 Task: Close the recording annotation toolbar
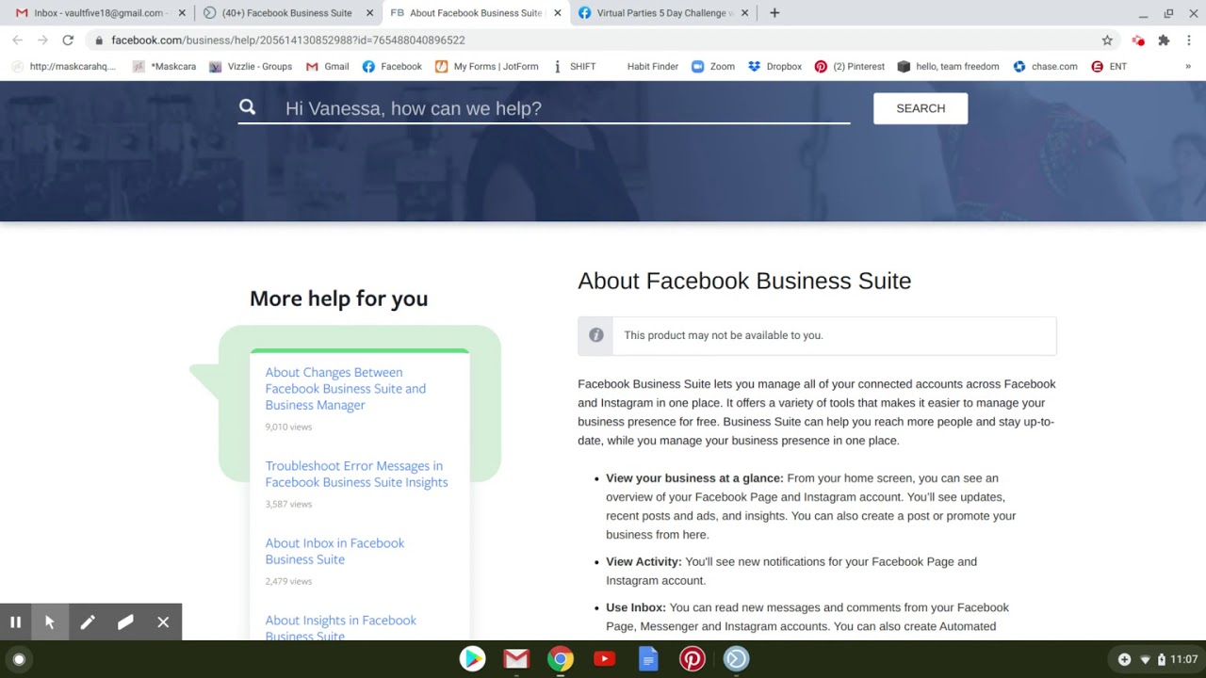click(163, 622)
